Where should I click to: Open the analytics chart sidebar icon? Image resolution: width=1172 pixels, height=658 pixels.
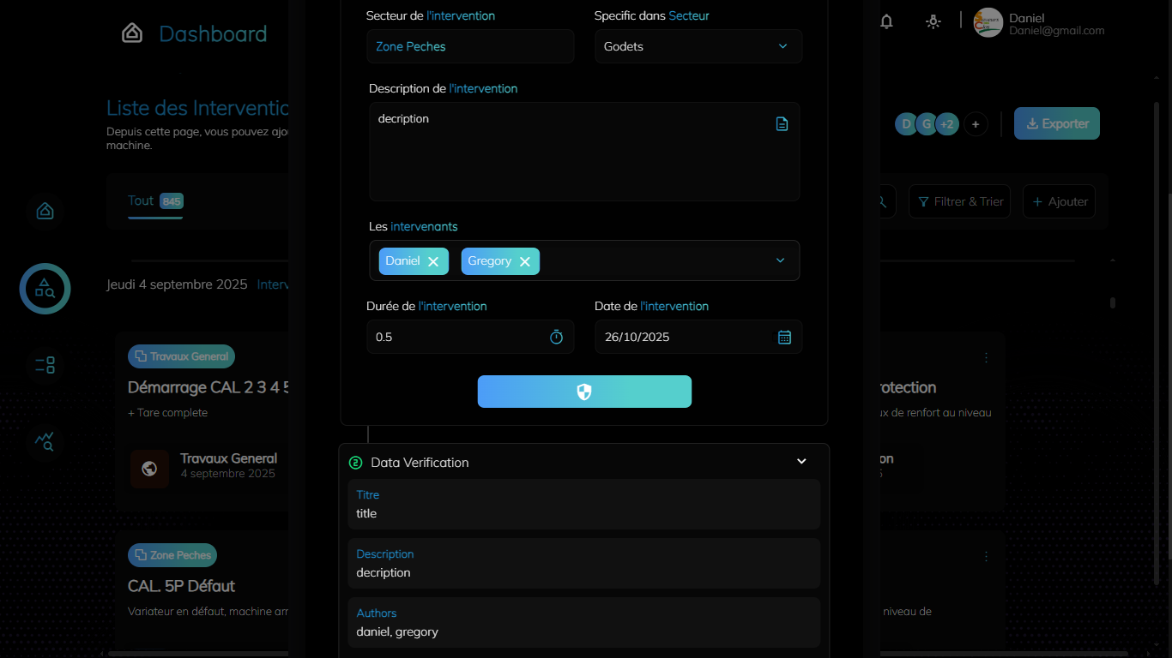(45, 441)
